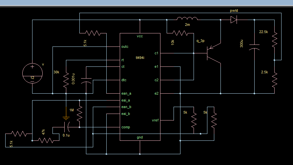This screenshot has height=165, width=293.
Task: Select the 22.5k resistor symbol
Action: tap(274, 40)
